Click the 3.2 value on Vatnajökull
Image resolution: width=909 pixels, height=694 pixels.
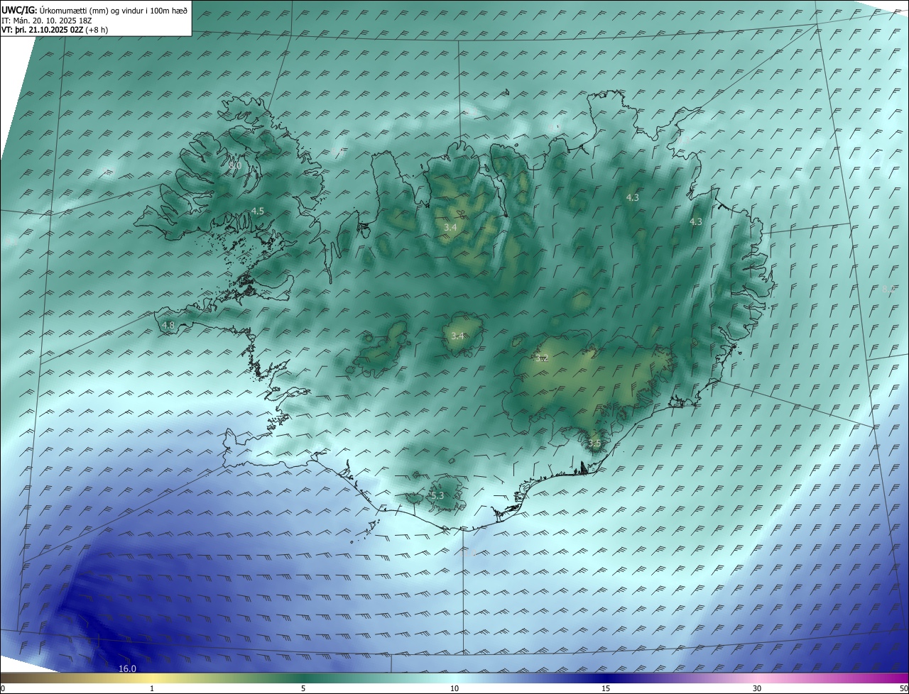coord(543,358)
